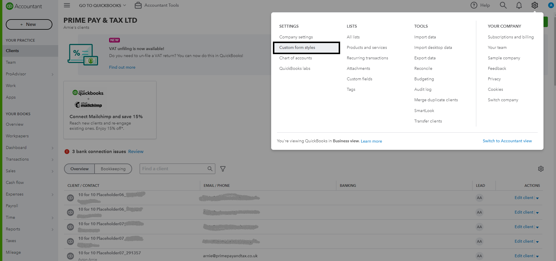Open Transfer clients tool

click(x=428, y=121)
